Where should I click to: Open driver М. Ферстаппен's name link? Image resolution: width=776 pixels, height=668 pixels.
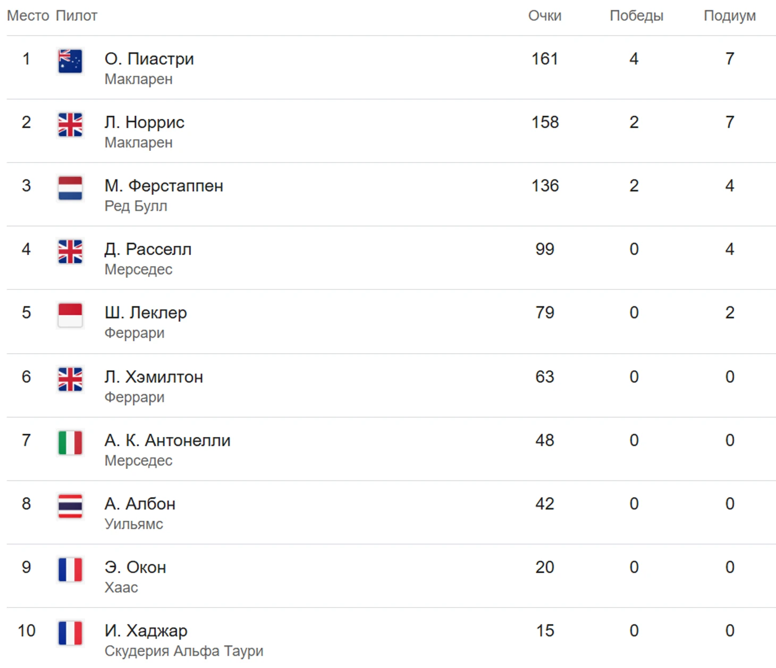coord(164,186)
